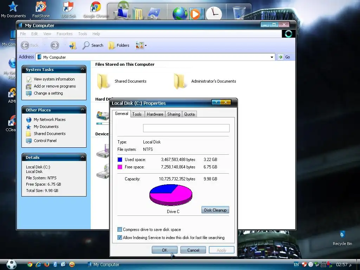Image resolution: width=360 pixels, height=270 pixels.
Task: Launch Firefox from the quick launch bar
Action: coord(47,264)
